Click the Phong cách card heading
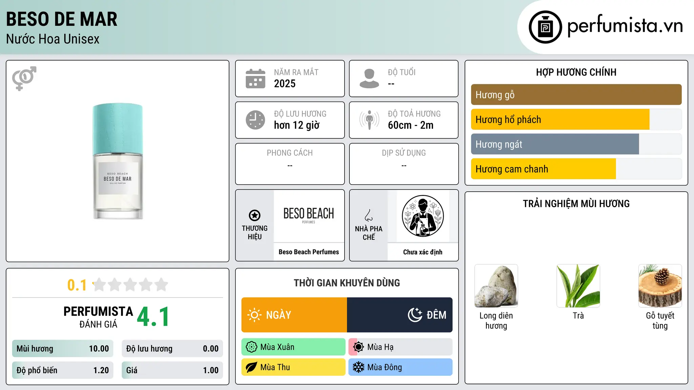The image size is (694, 390). (290, 153)
